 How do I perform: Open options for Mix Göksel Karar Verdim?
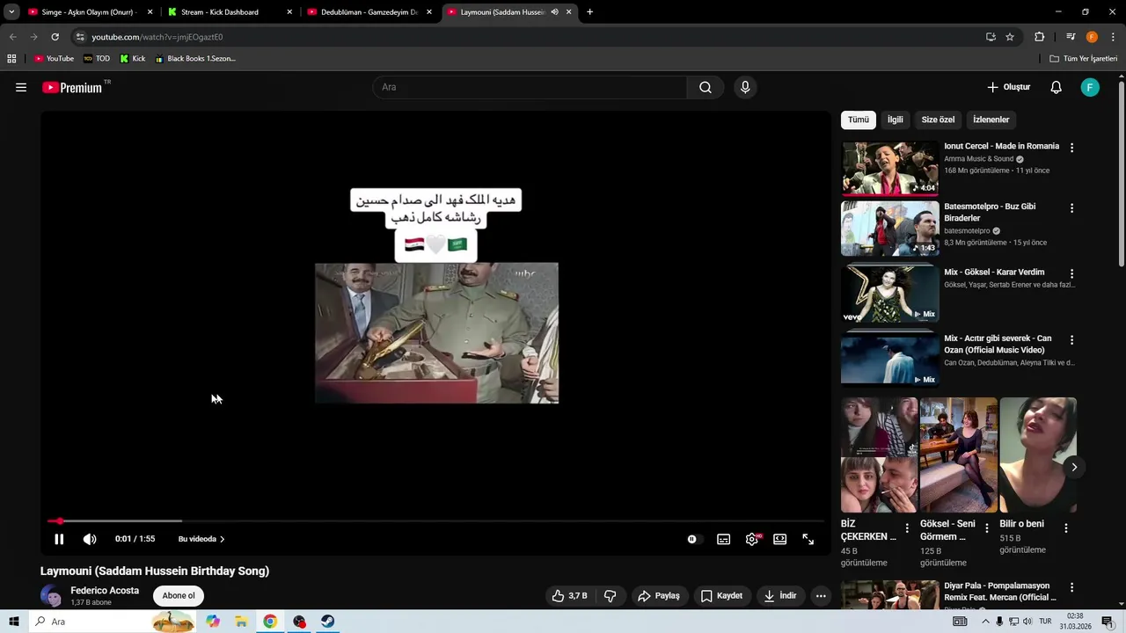coord(1071,274)
